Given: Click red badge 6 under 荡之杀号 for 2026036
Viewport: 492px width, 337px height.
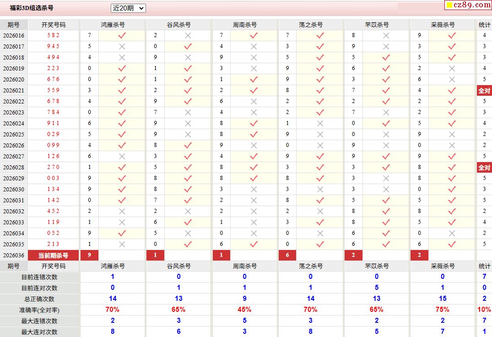Looking at the screenshot, I should (x=287, y=255).
